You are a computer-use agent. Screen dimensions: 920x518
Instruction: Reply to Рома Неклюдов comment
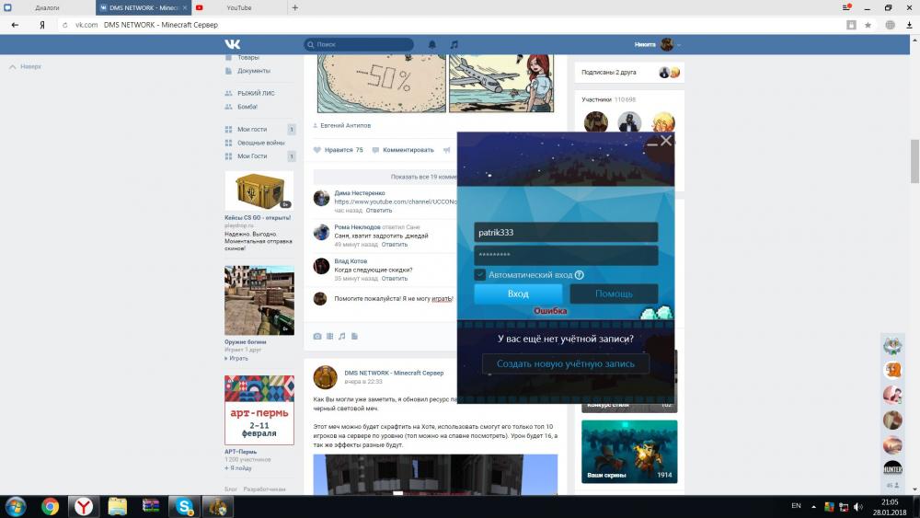pyautogui.click(x=395, y=245)
